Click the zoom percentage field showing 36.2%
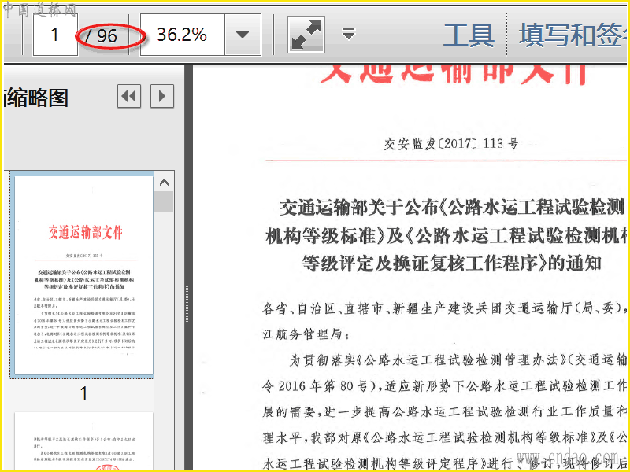Screen dimensions: 630x472 [182, 35]
